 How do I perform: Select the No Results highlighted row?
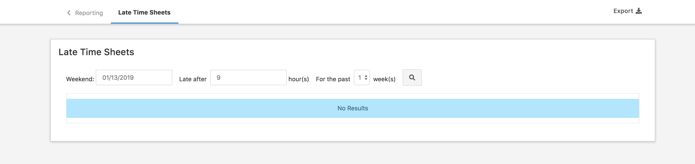point(352,108)
